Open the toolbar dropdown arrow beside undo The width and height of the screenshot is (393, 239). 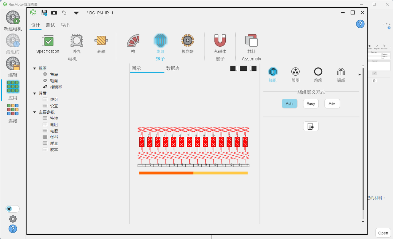pos(76,13)
